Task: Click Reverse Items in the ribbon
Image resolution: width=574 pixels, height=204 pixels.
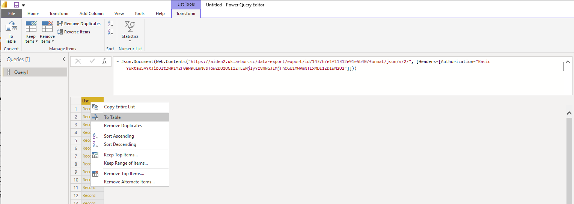Action: (74, 32)
